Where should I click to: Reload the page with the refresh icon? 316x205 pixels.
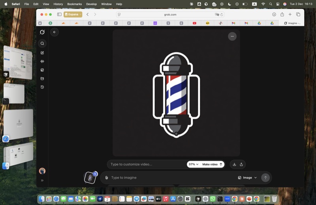click(x=222, y=15)
